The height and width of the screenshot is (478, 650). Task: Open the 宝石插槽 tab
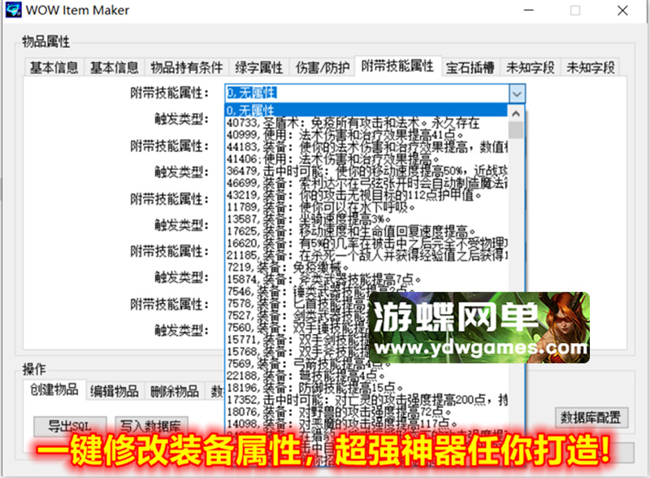tap(470, 67)
